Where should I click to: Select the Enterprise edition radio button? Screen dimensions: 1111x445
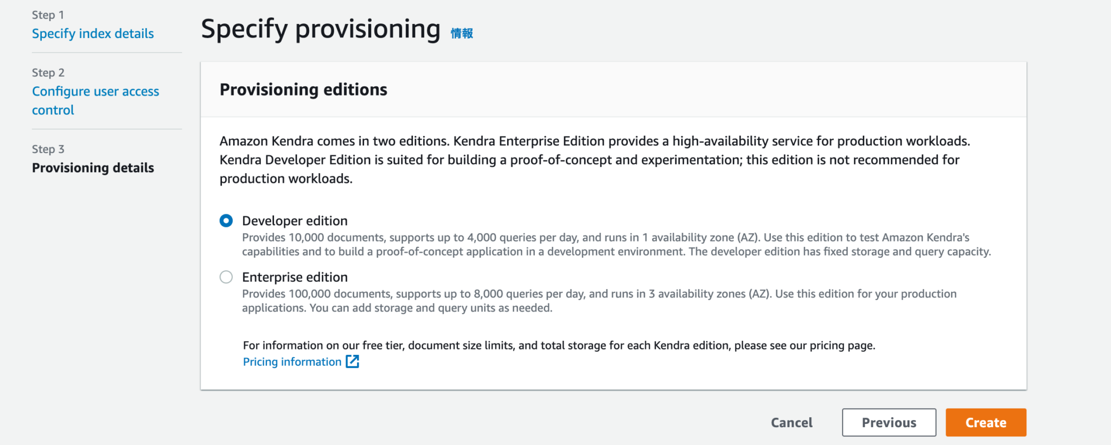coord(226,277)
